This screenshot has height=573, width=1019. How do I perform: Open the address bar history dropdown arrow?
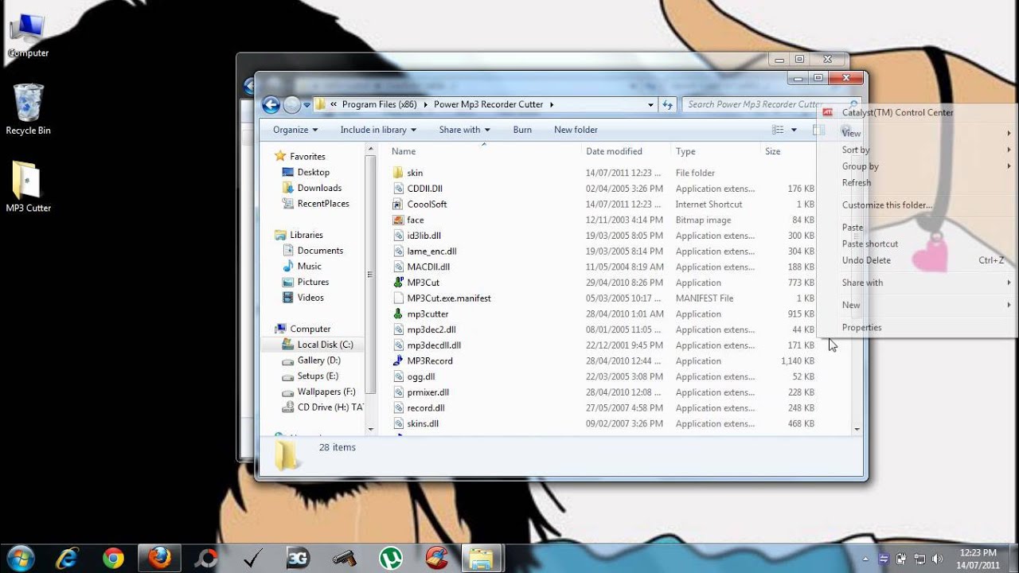pos(650,104)
